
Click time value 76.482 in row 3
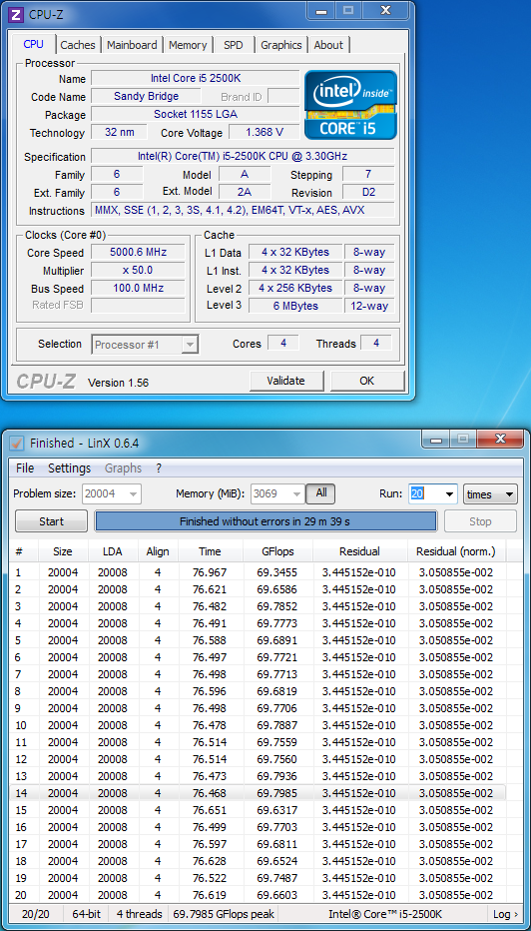(x=210, y=606)
